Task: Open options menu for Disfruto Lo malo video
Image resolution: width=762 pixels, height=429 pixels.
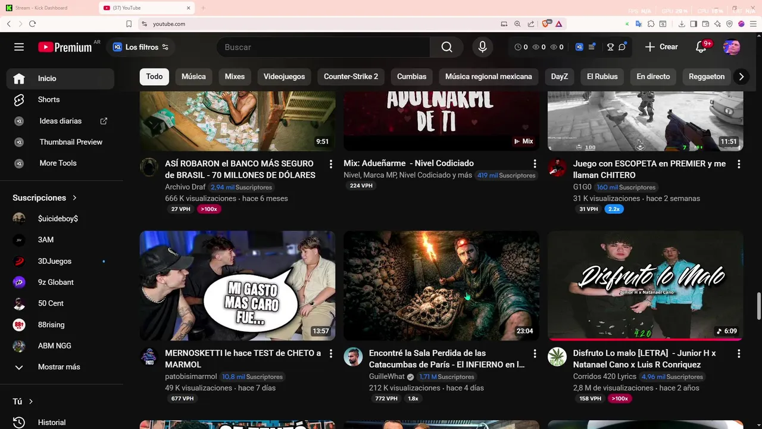Action: point(739,353)
